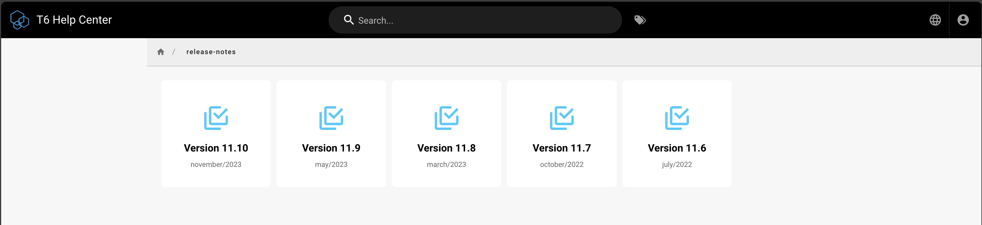This screenshot has width=982, height=225.
Task: Click the Version 11.9 checkmark icon
Action: pos(331,118)
